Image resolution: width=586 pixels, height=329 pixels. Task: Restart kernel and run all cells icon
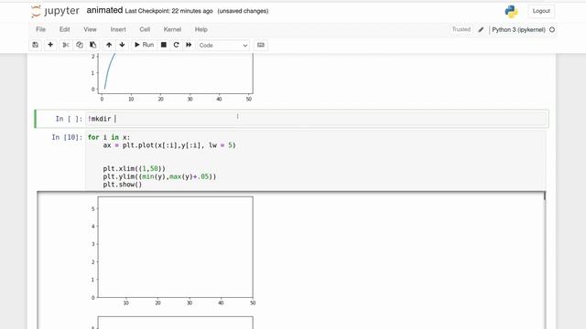point(189,45)
